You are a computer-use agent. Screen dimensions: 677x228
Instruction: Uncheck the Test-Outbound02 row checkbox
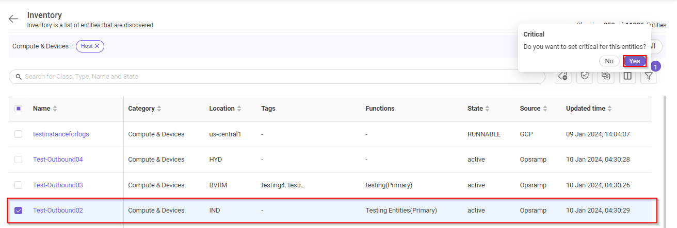click(x=18, y=211)
